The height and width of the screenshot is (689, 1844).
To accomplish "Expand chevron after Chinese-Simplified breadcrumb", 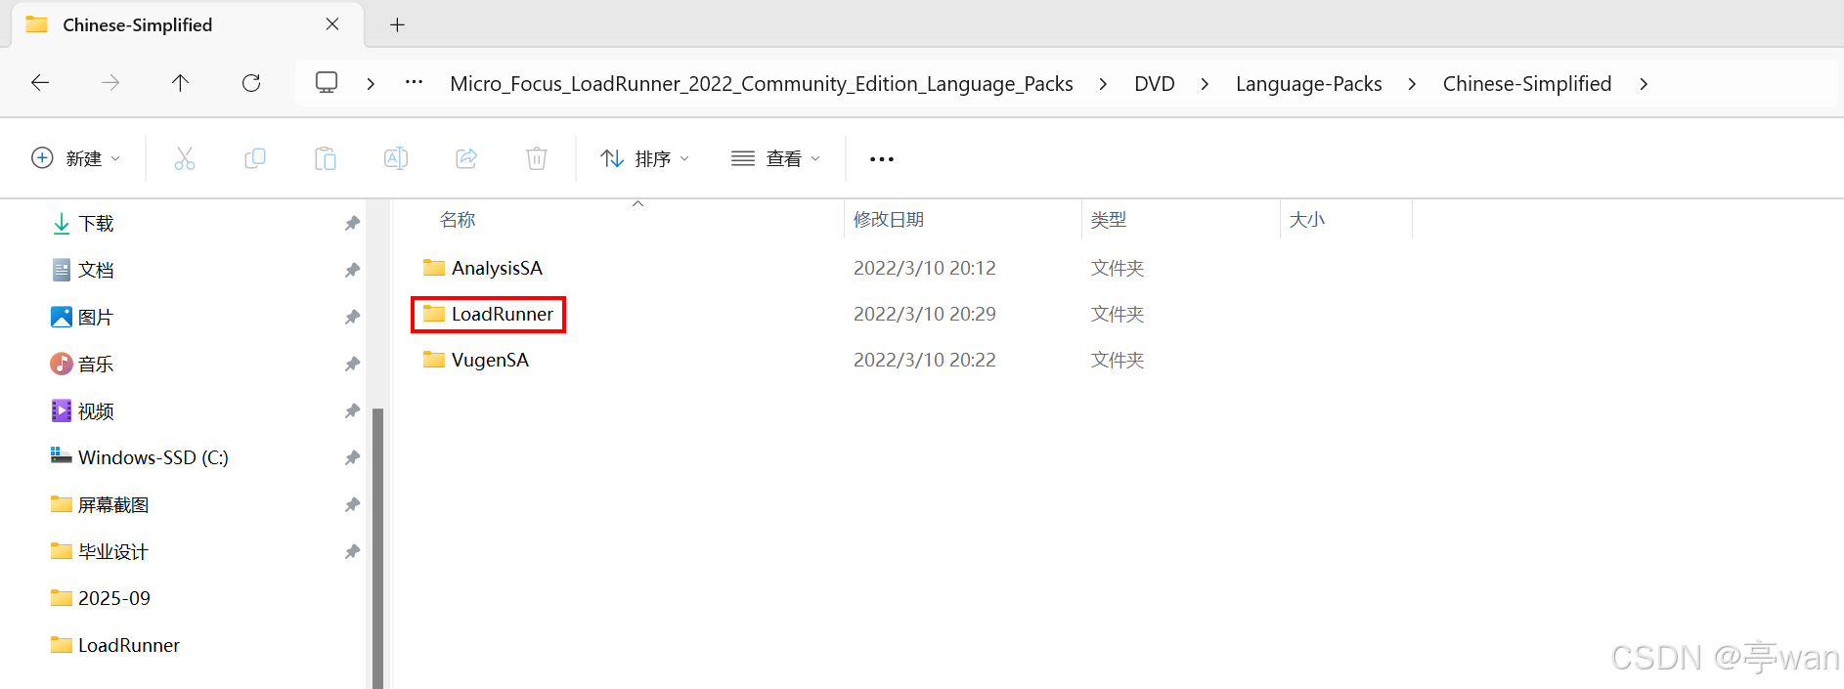I will 1644,84.
